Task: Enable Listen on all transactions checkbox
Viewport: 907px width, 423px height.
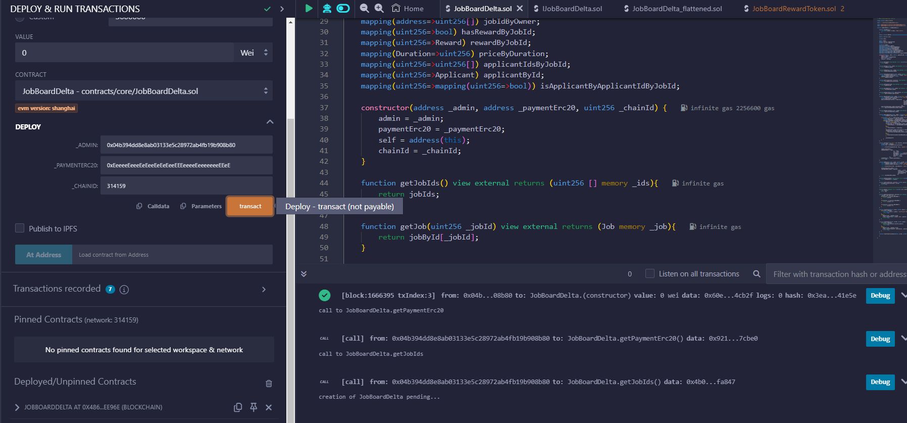Action: click(650, 273)
